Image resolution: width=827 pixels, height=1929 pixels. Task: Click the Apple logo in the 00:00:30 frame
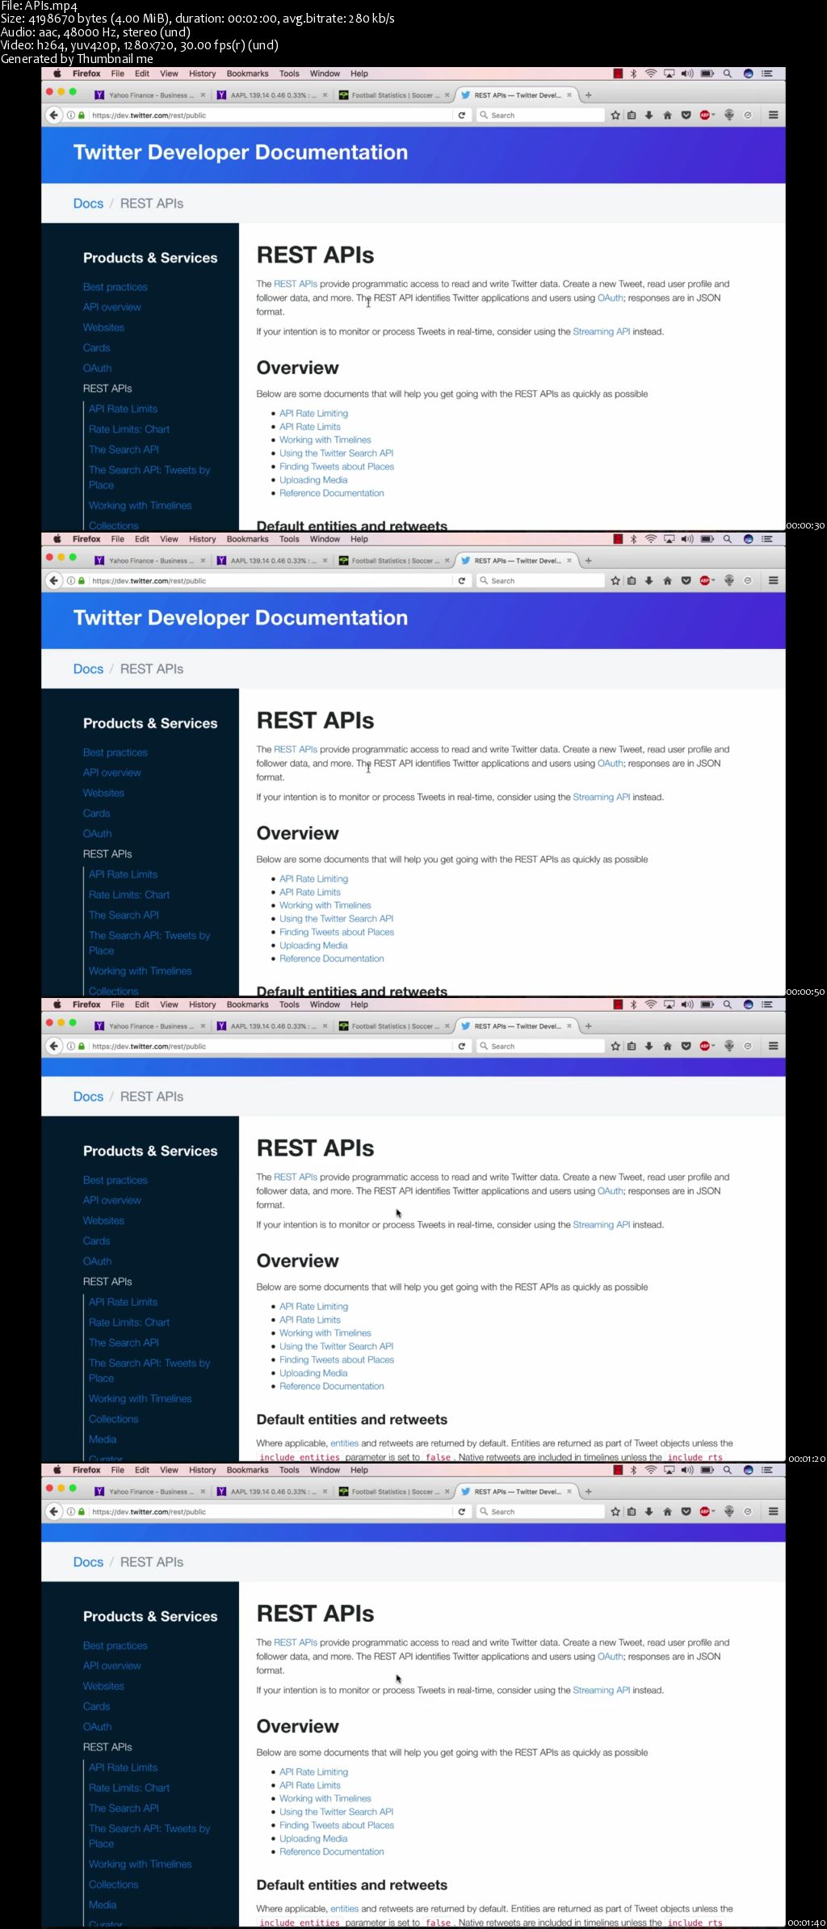click(x=57, y=74)
